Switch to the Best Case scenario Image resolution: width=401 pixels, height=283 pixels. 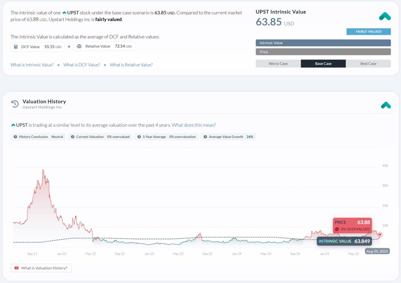coord(368,64)
